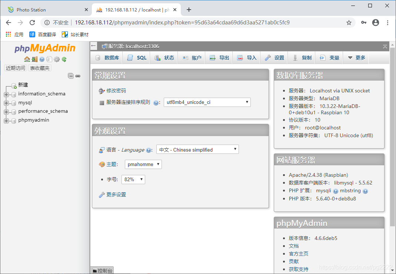
Task: Click the help icon next to Language
Action: 149,150
